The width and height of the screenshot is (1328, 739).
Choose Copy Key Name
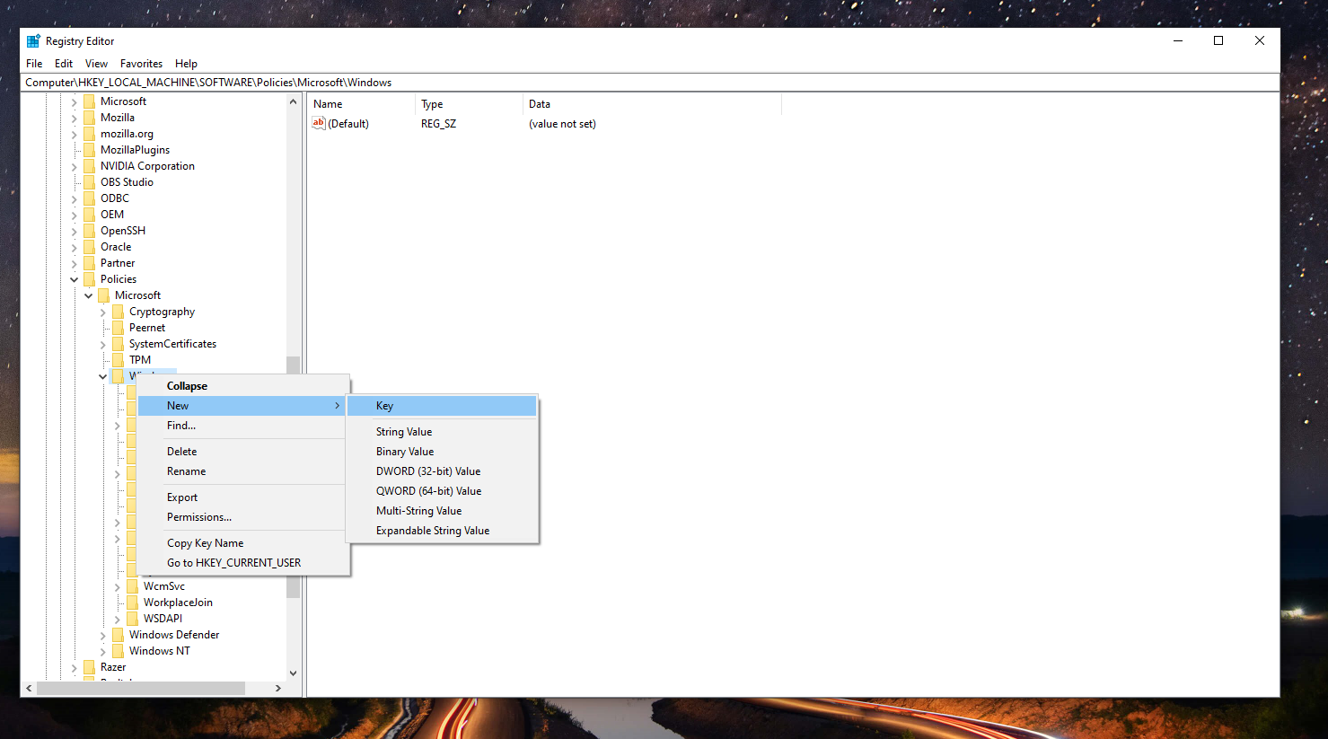[243, 543]
